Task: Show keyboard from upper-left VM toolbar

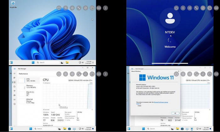Action: click(99, 8)
